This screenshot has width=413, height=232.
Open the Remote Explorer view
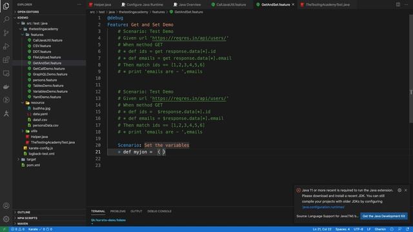coord(6,73)
